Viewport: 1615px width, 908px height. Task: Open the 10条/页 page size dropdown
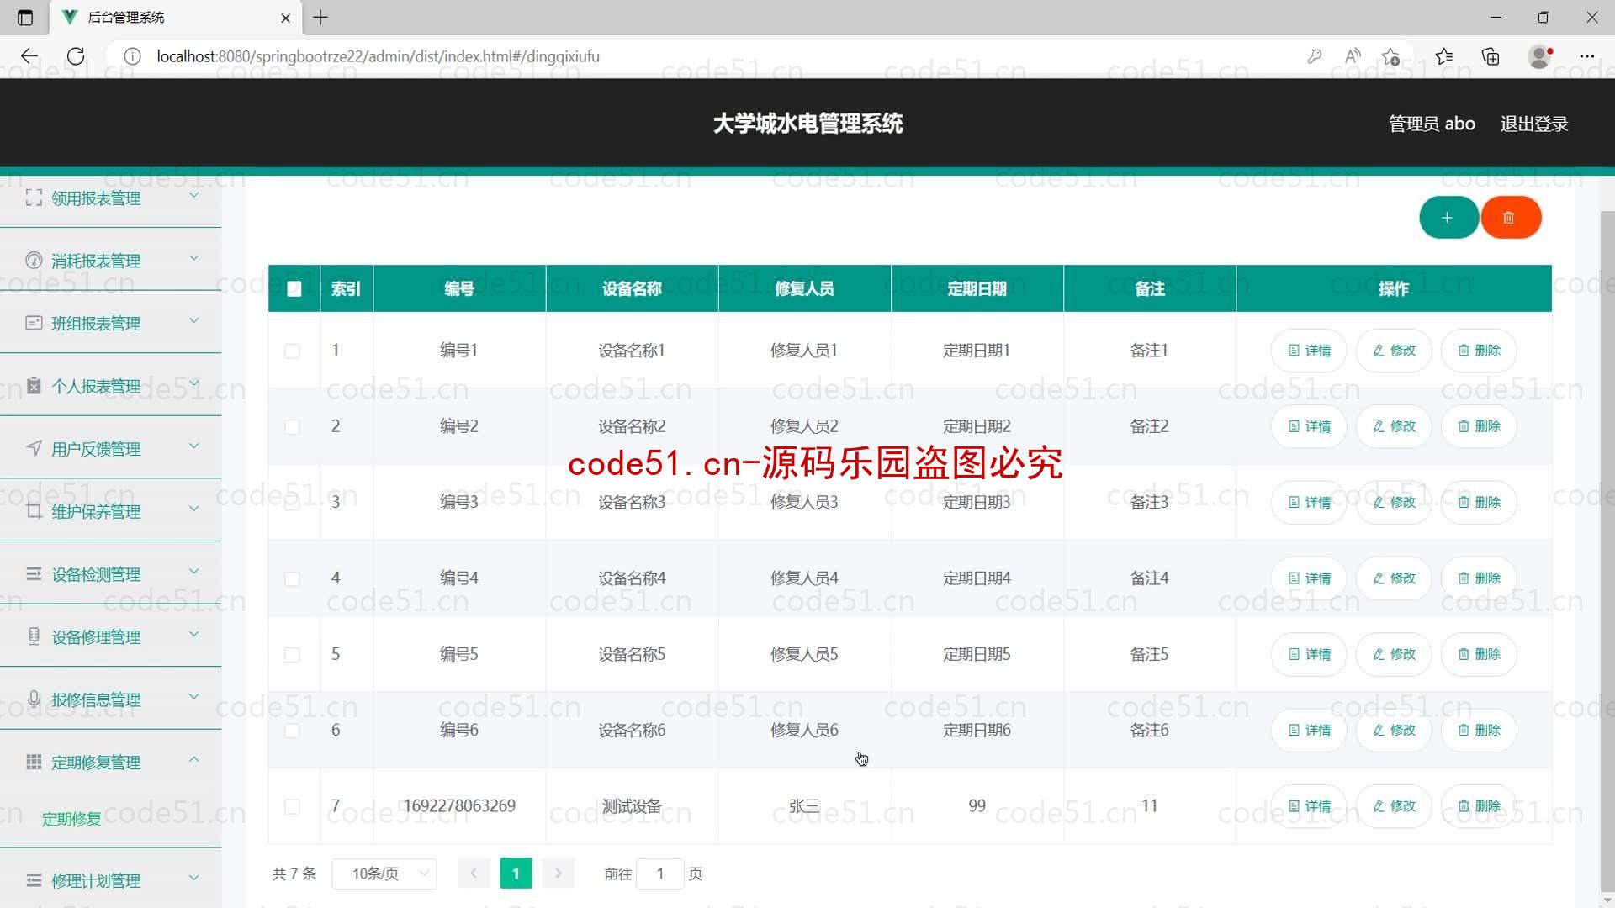(384, 874)
